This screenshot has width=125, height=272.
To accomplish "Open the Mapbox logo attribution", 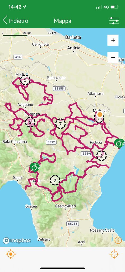I will coord(17,241).
